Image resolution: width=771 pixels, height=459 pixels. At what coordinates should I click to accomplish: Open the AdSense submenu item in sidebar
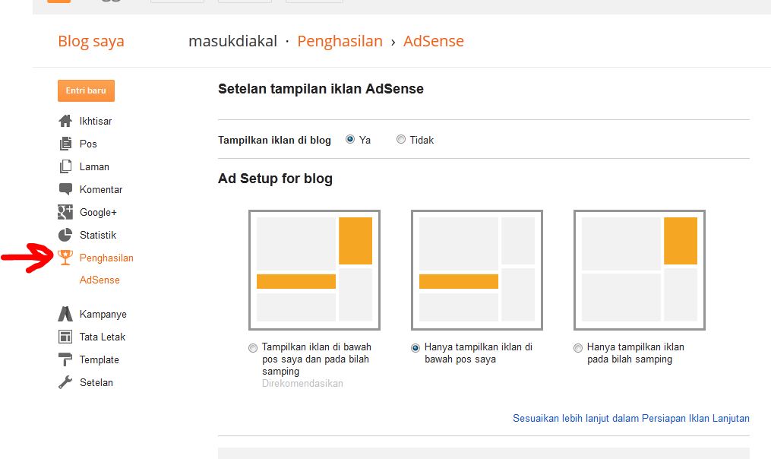(100, 280)
